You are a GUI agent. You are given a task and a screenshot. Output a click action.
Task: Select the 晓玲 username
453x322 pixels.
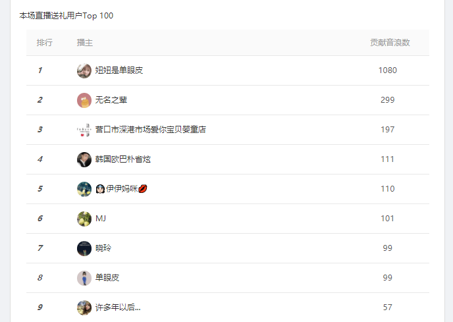pos(103,248)
